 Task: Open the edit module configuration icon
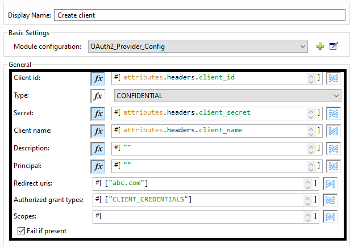pyautogui.click(x=334, y=47)
